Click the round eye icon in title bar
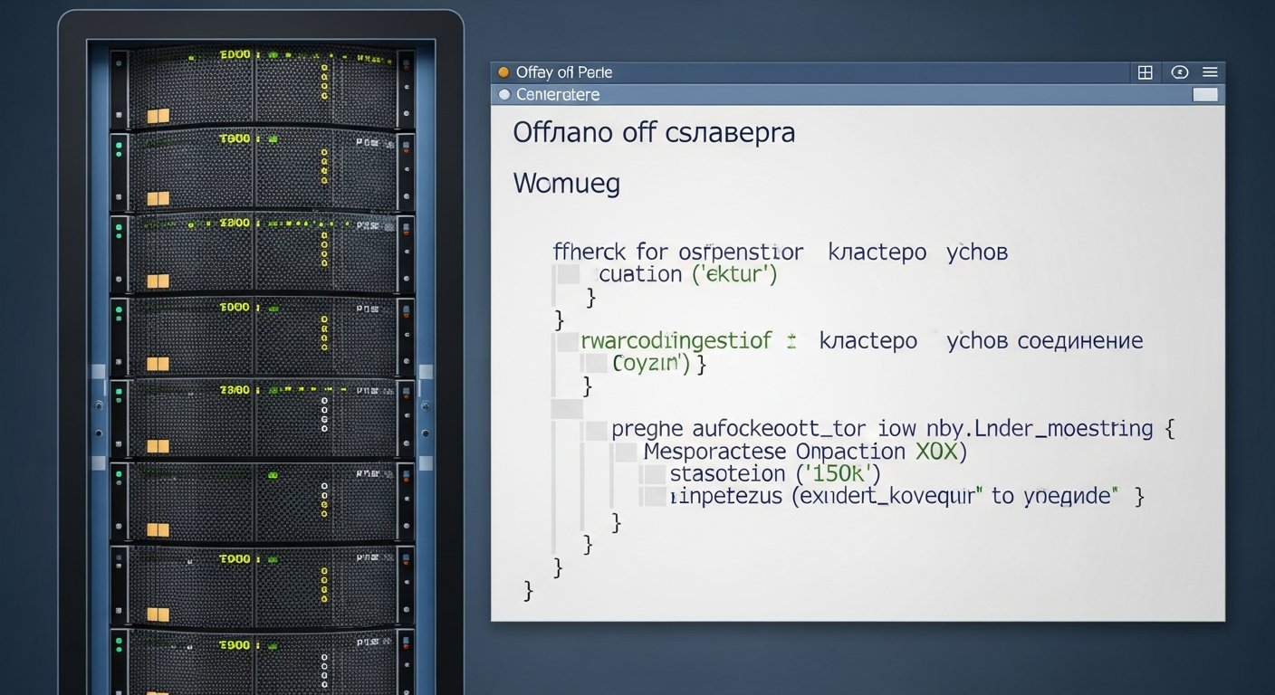The width and height of the screenshot is (1275, 695). point(1179,72)
